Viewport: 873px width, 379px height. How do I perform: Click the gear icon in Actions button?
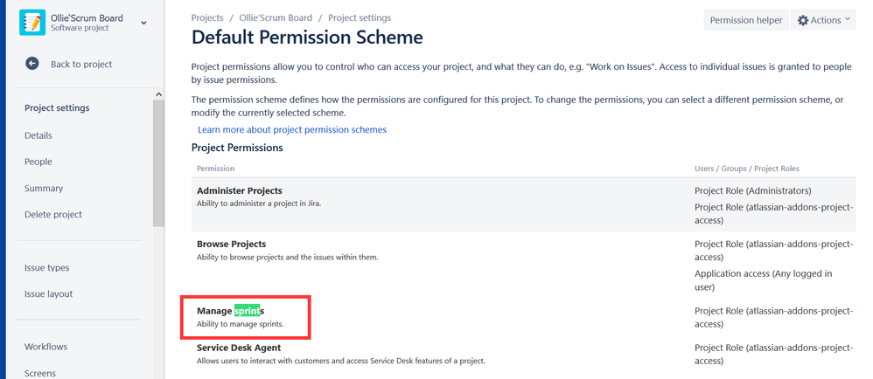point(802,20)
